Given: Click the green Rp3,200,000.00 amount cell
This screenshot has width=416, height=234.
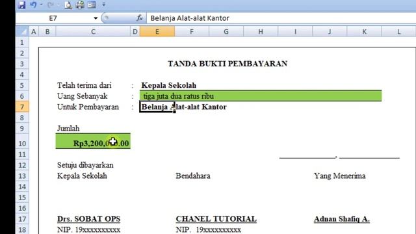Looking at the screenshot, I should [x=93, y=141].
